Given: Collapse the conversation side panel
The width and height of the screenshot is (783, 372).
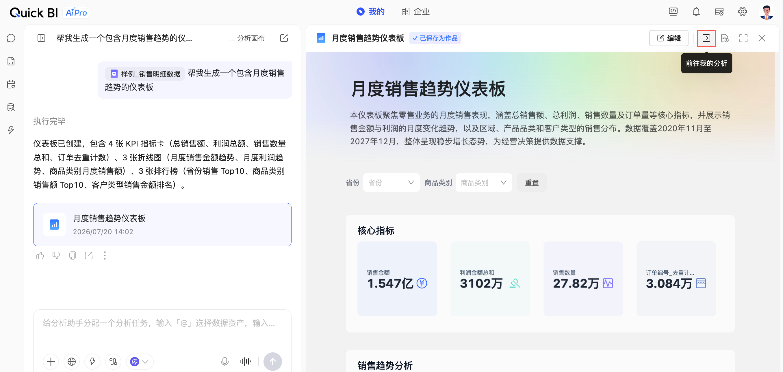Looking at the screenshot, I should pos(41,38).
